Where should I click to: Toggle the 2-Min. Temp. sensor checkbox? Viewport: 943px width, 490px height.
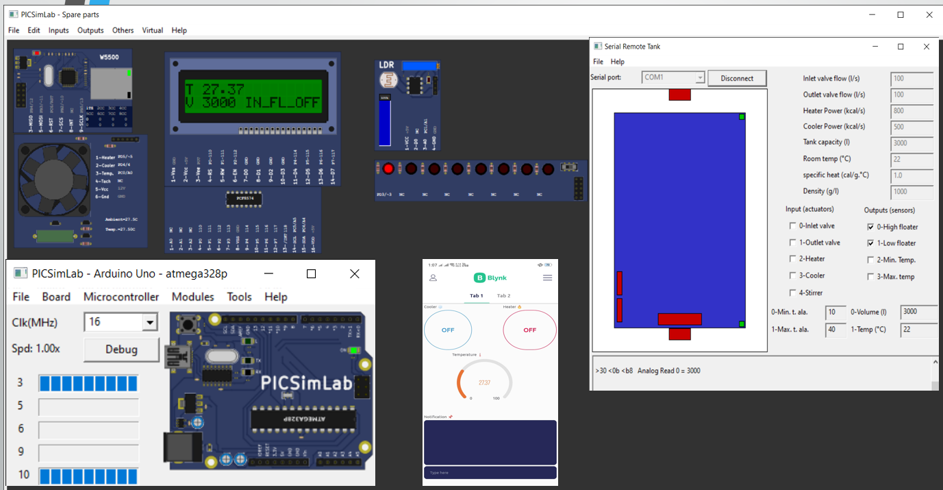[870, 260]
